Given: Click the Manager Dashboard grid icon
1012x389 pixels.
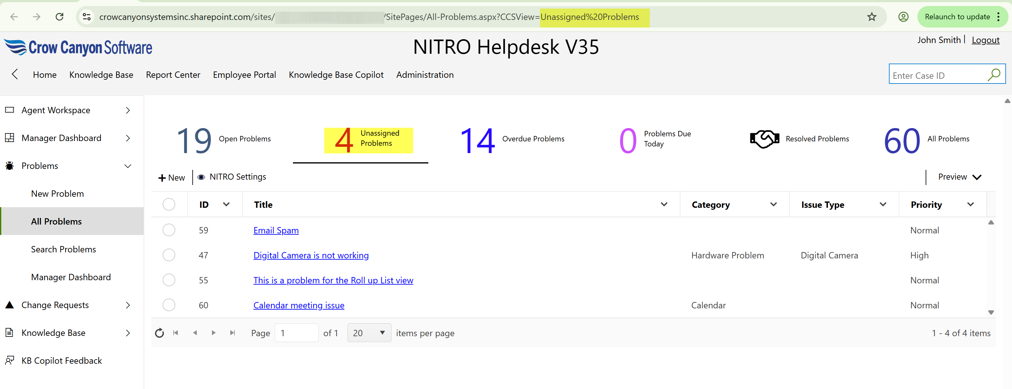Looking at the screenshot, I should click(x=9, y=138).
